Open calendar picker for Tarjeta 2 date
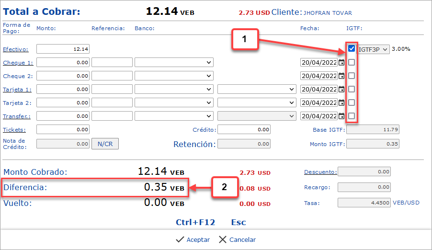The image size is (432, 250). (x=341, y=102)
